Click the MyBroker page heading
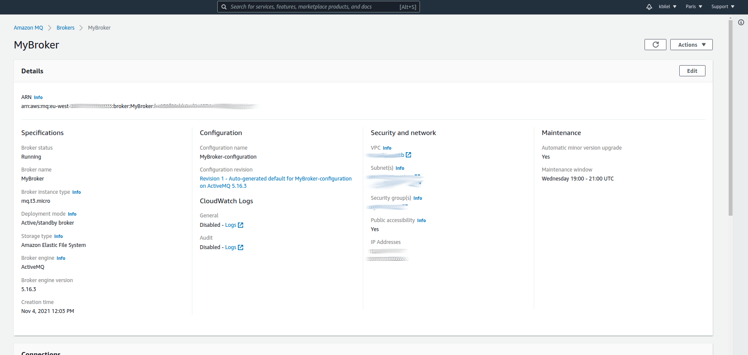The image size is (748, 355). [x=36, y=45]
